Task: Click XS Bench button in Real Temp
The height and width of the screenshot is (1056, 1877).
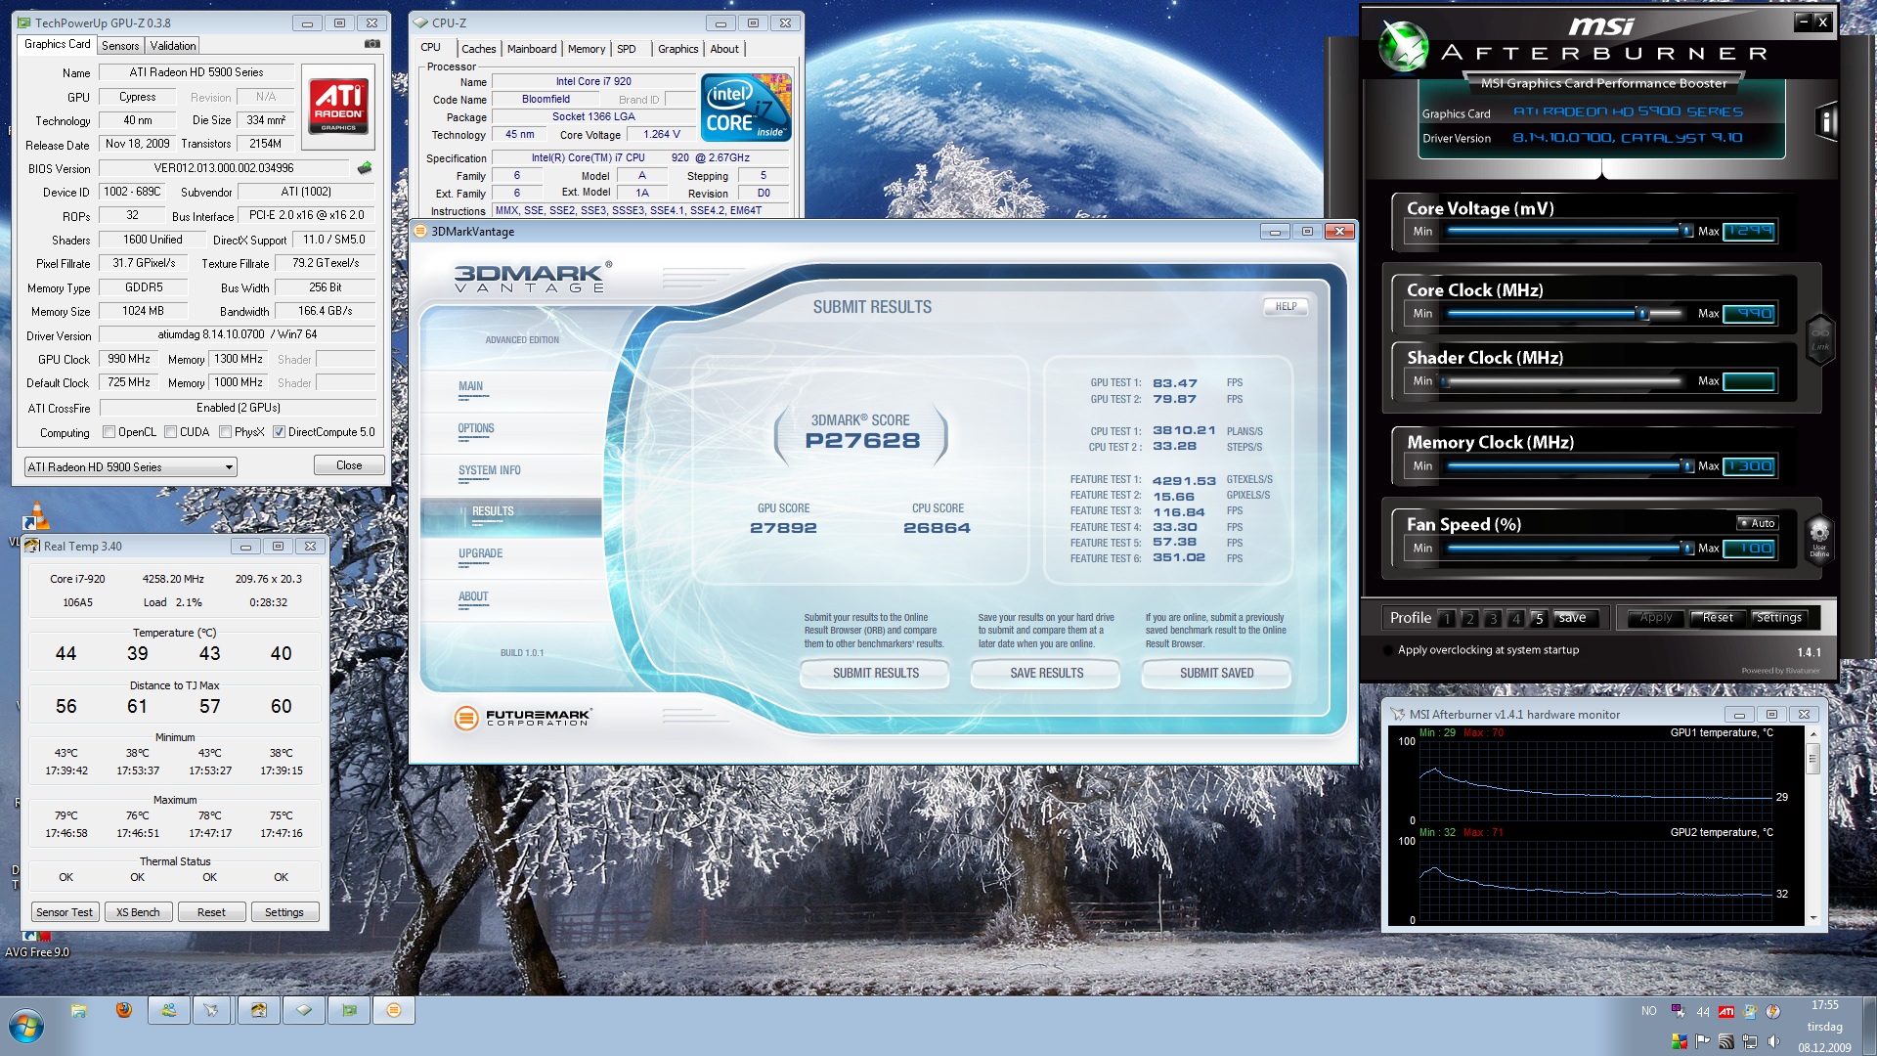Action: pos(138,912)
